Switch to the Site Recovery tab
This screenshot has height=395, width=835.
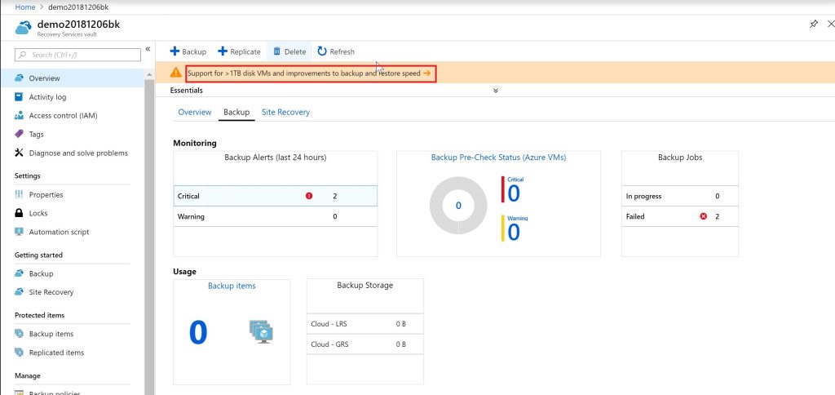285,113
